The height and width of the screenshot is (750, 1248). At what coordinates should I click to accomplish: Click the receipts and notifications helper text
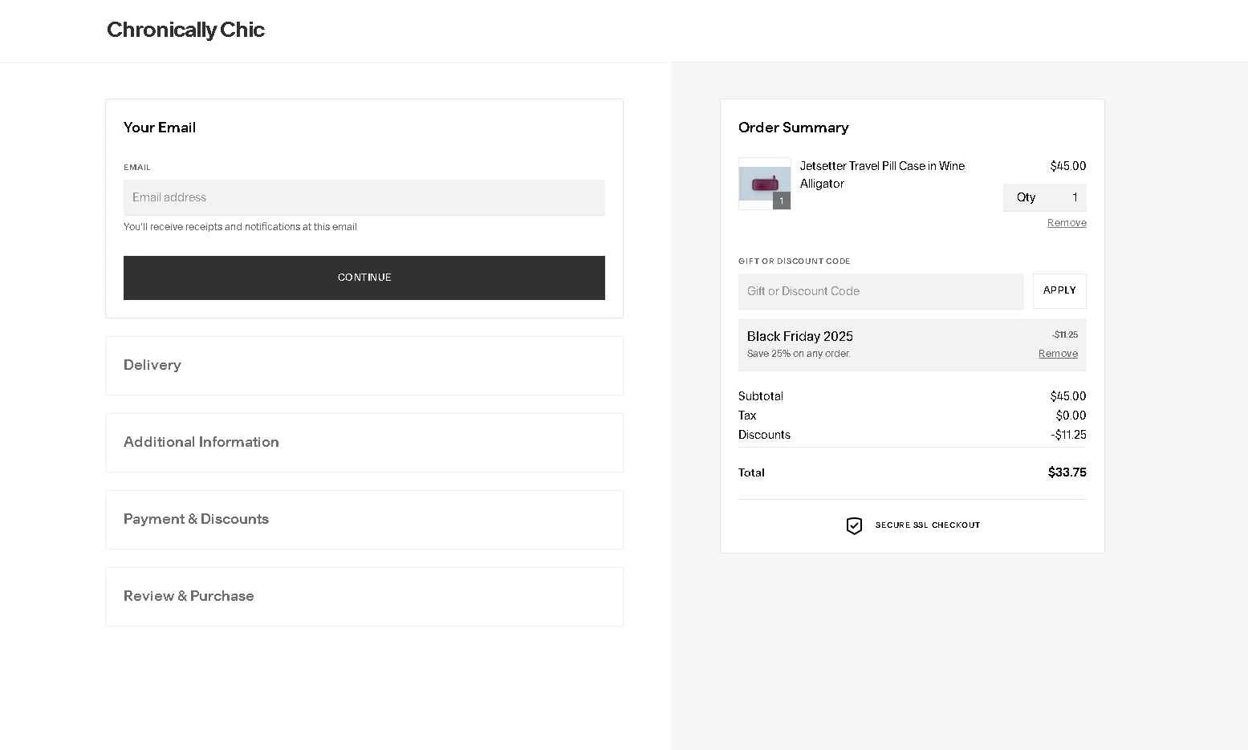(240, 227)
